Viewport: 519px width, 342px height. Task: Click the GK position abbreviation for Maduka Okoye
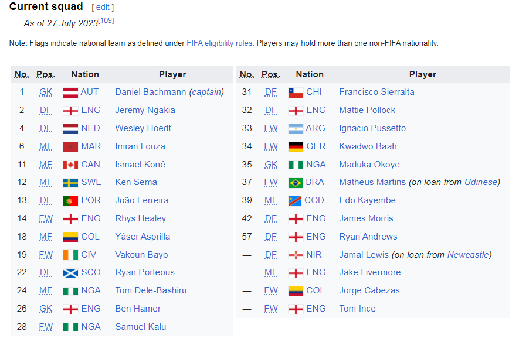pyautogui.click(x=270, y=165)
